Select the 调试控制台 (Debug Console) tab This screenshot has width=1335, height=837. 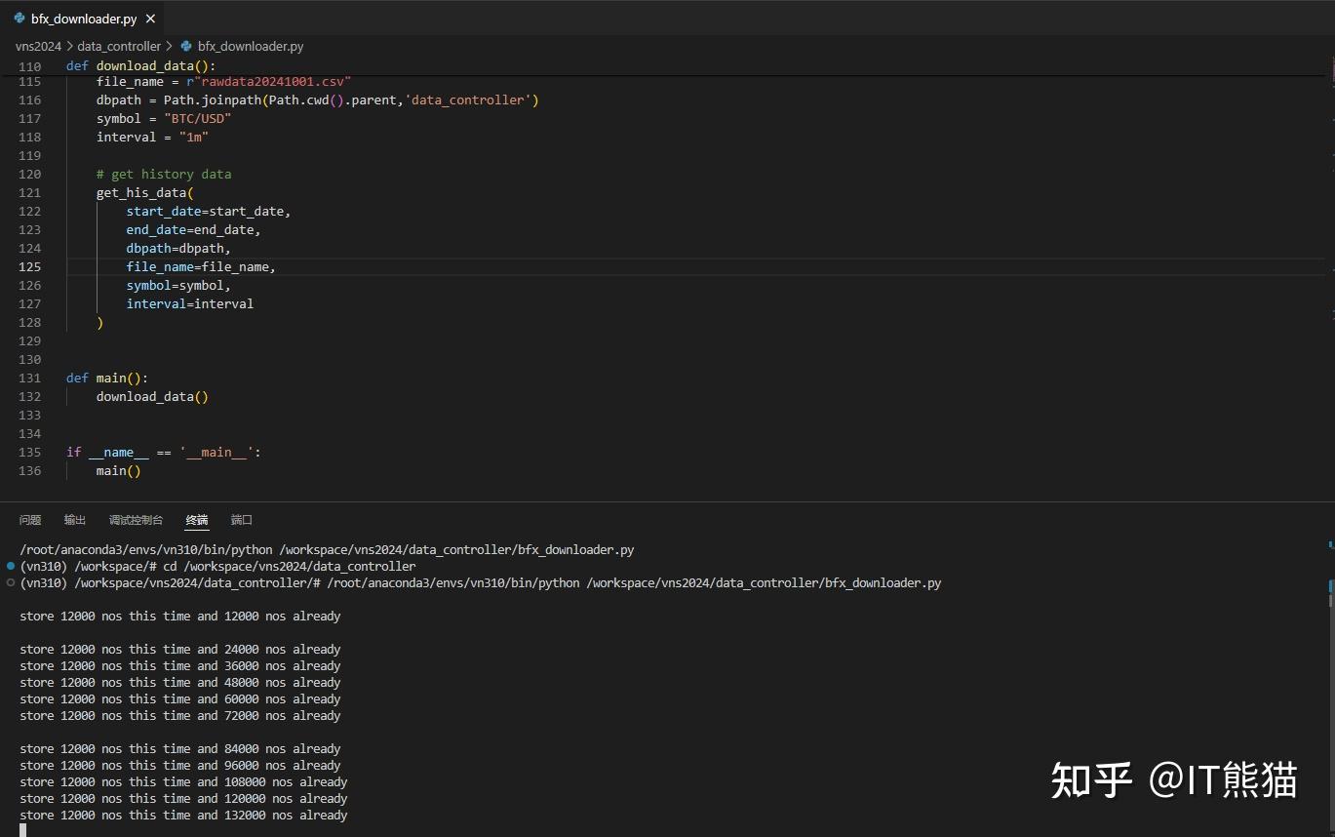136,519
